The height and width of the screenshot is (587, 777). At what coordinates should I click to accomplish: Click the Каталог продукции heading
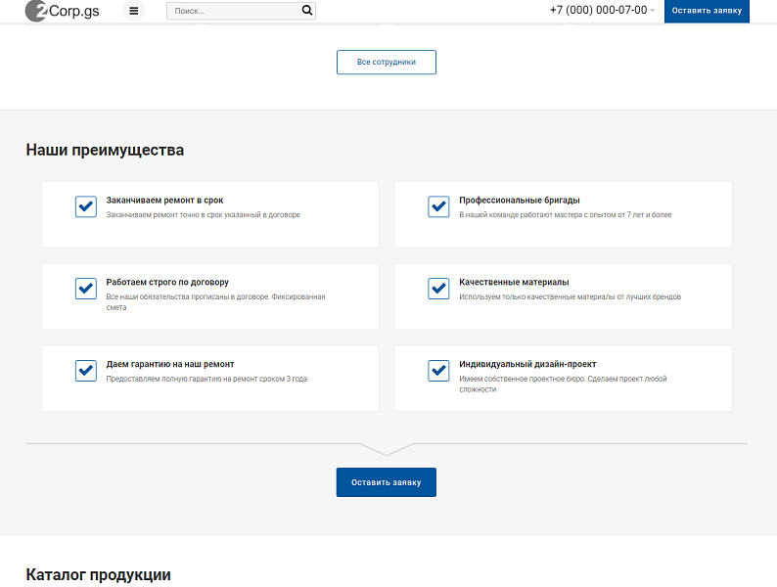click(x=98, y=574)
